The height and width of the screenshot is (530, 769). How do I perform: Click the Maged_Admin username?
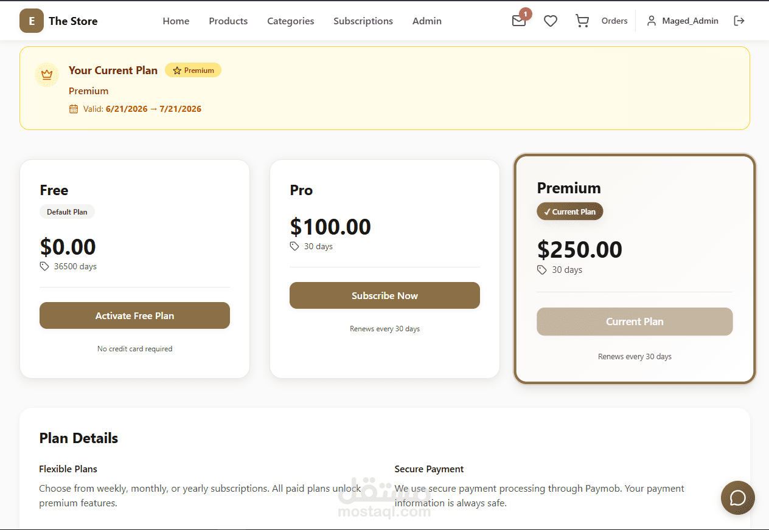tap(690, 21)
